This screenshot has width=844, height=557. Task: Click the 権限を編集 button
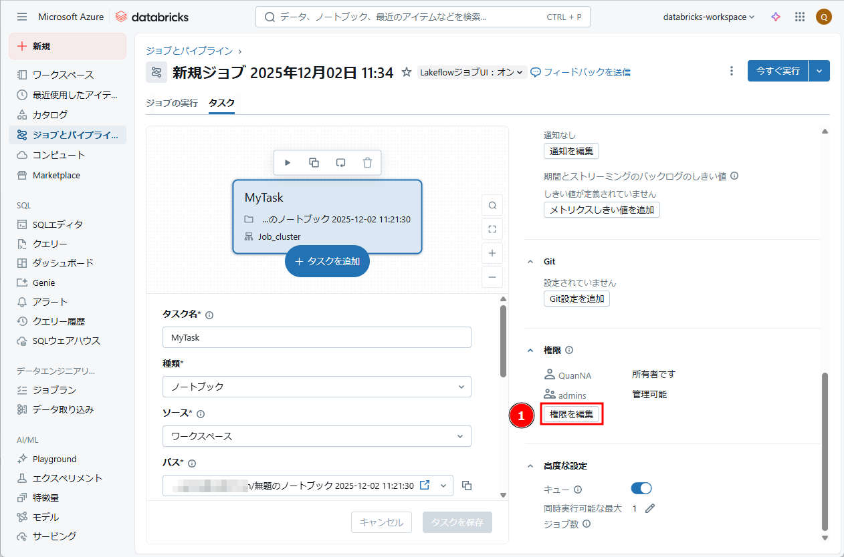click(x=571, y=414)
